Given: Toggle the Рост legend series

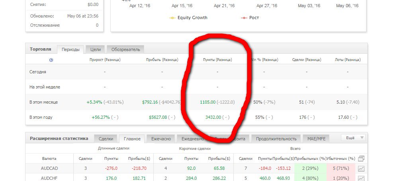Looking at the screenshot, I should pyautogui.click(x=250, y=18).
